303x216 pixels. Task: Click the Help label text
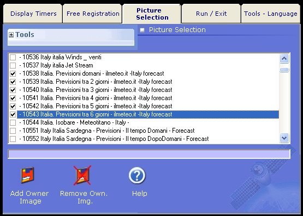pyautogui.click(x=140, y=194)
